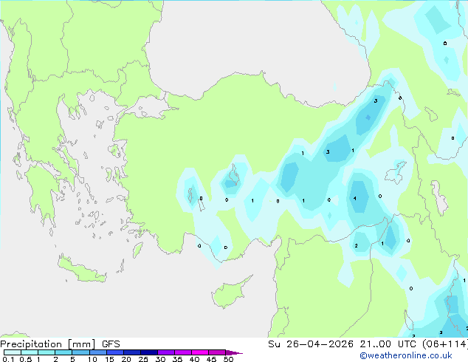Click the 'Su 26-04-2026' date text
The height and width of the screenshot is (362, 468).
[311, 344]
